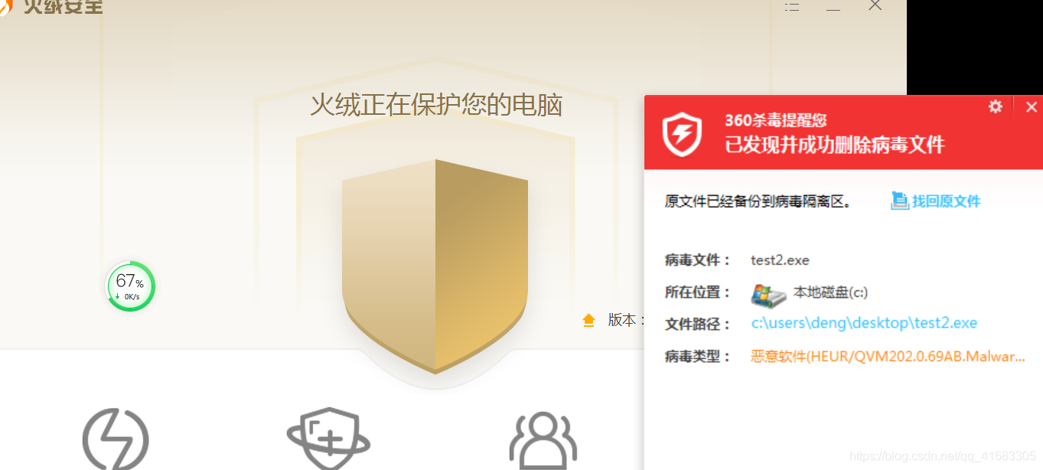Click the document icon beside 找回原文件
Image resolution: width=1043 pixels, height=470 pixels.
tap(899, 201)
